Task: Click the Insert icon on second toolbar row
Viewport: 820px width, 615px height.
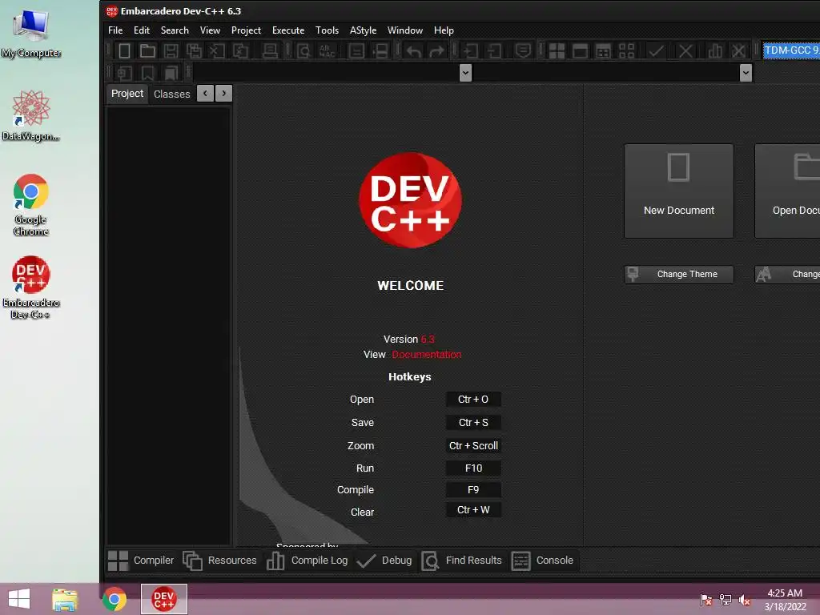Action: (124, 73)
